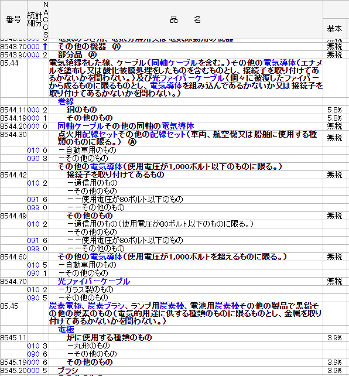The height and width of the screenshot is (376, 349).
Task: Select the 85.44 heading number cell
Action: coord(13,78)
